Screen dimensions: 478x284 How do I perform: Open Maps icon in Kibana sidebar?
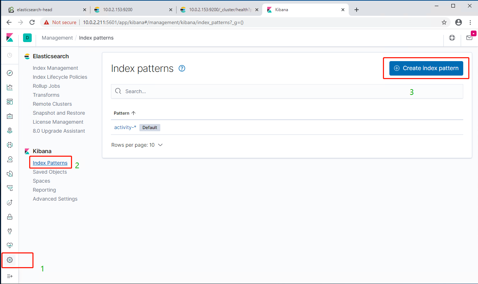click(10, 130)
